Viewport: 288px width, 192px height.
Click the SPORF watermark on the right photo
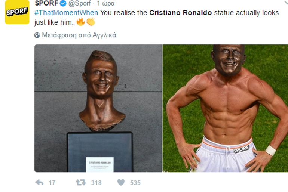[241, 149]
